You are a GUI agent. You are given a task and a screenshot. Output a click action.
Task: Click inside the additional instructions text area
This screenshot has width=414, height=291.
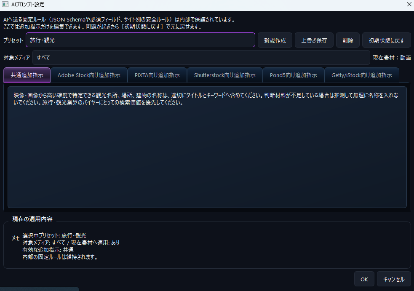pyautogui.click(x=207, y=147)
